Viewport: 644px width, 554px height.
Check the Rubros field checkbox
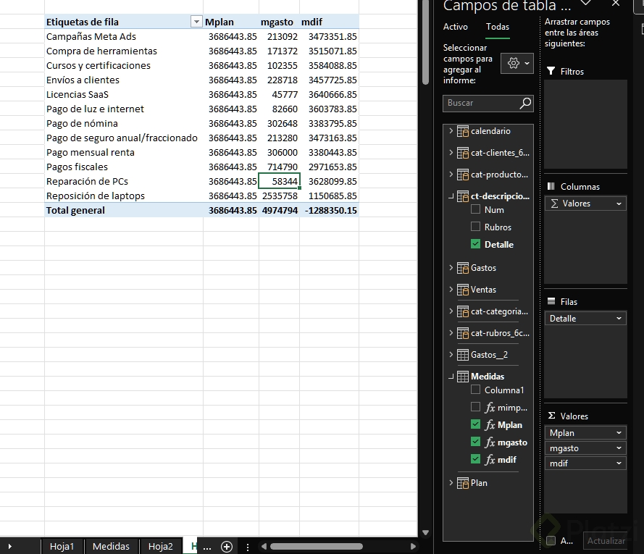point(476,227)
